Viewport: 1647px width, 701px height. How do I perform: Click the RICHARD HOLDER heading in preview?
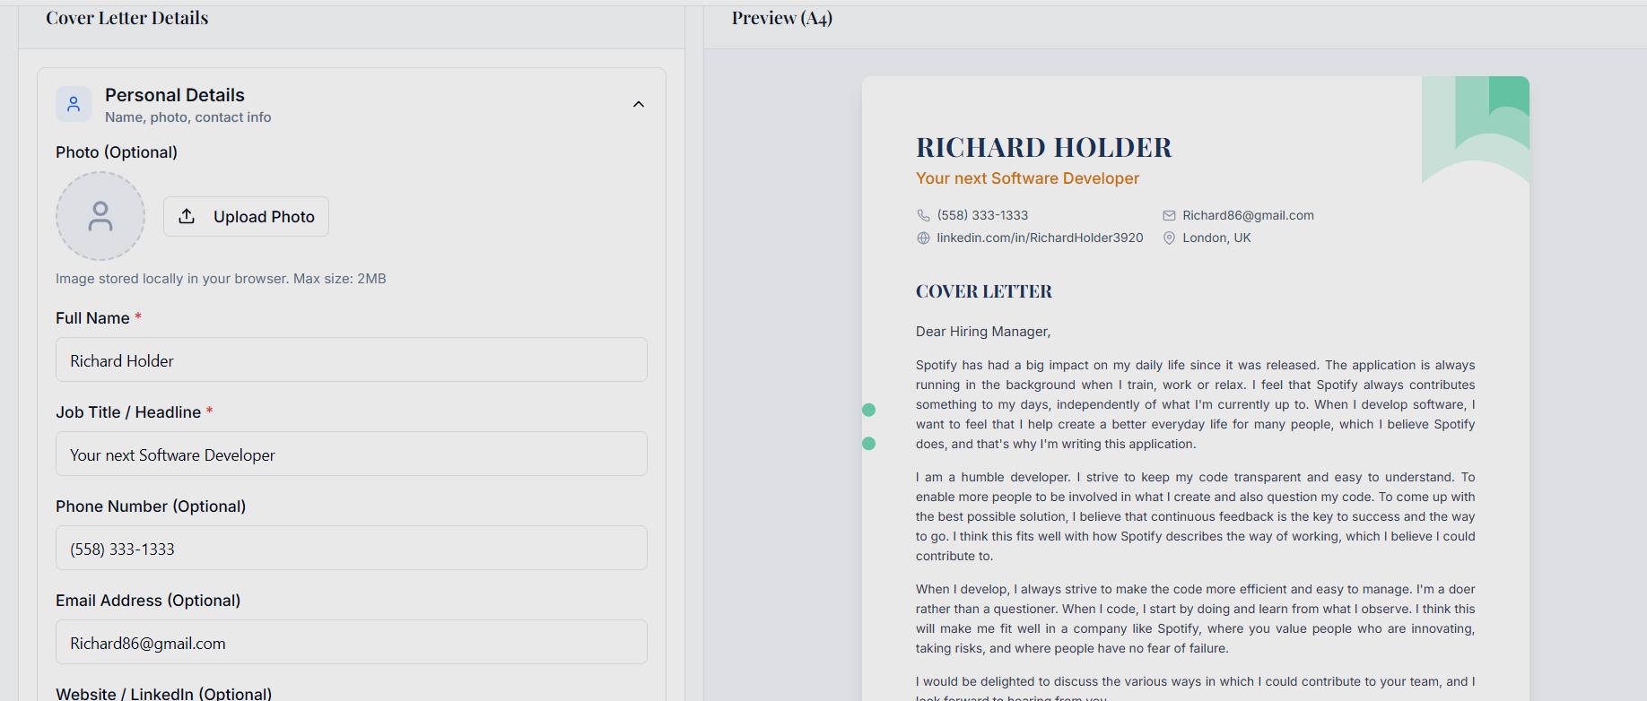(1043, 147)
